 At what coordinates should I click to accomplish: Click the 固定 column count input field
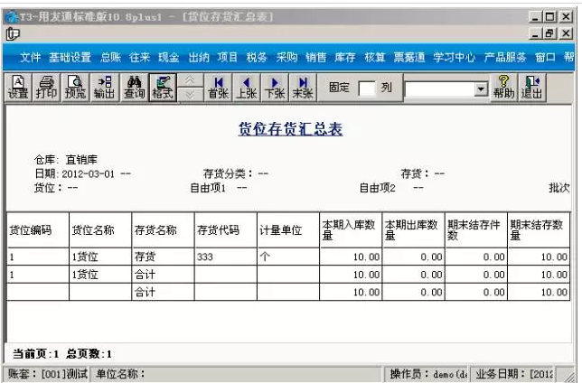(x=367, y=89)
